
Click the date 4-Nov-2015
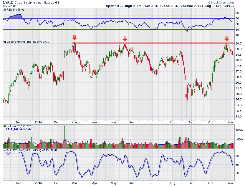(x=11, y=6)
